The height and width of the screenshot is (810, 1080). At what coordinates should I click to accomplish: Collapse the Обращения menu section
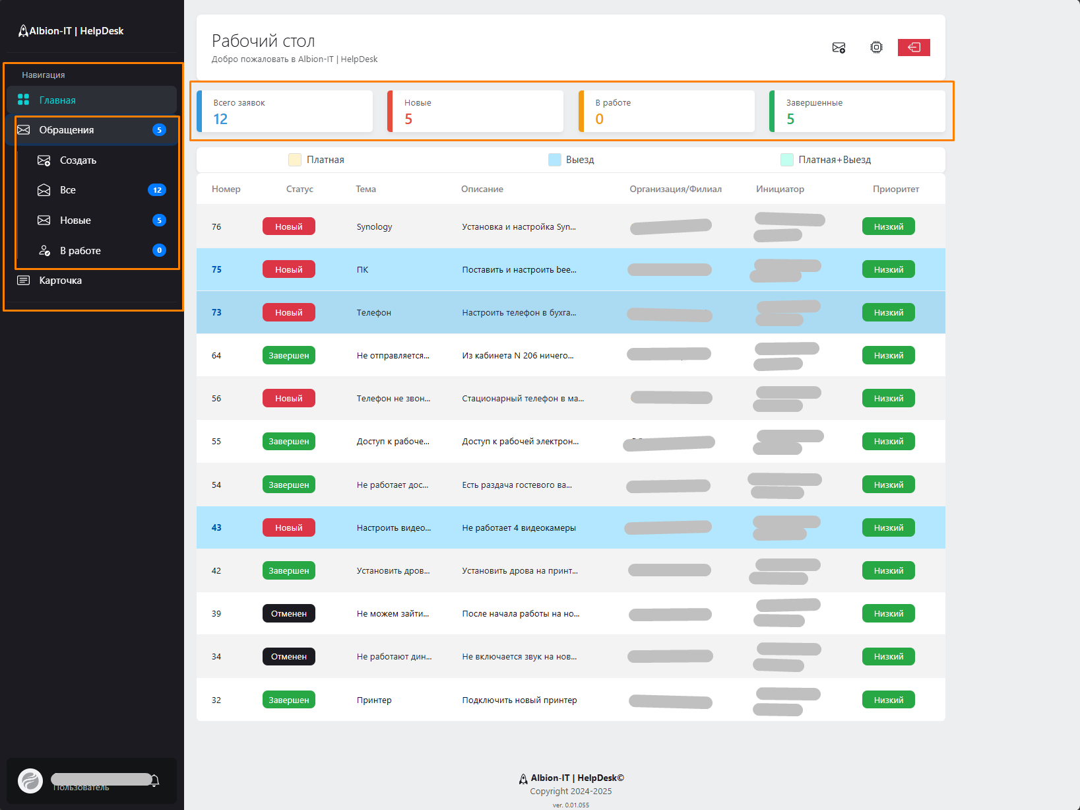click(x=66, y=130)
